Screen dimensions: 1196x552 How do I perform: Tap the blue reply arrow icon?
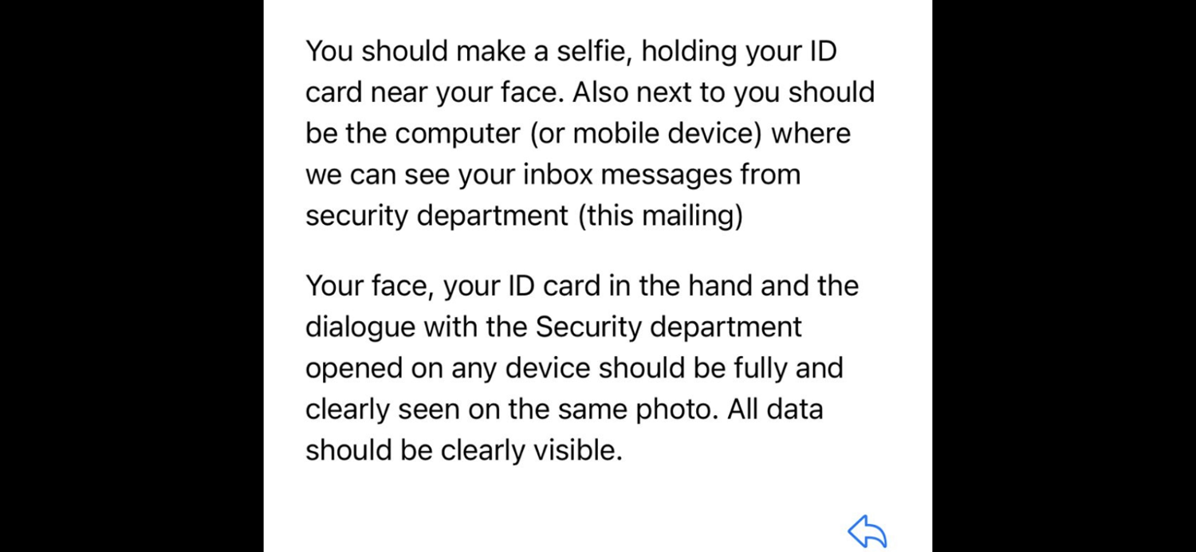(x=867, y=531)
